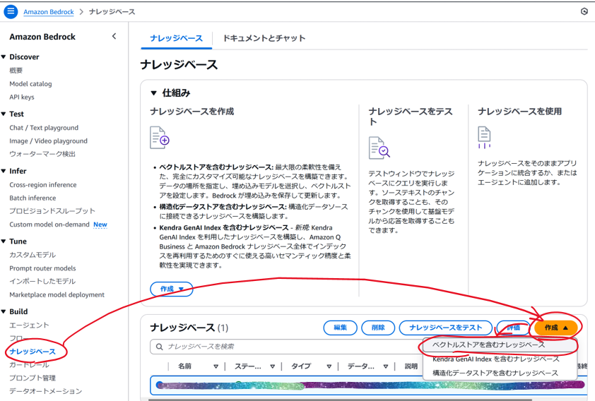Click the use knowledge base document icon
The height and width of the screenshot is (401, 595).
(x=484, y=137)
